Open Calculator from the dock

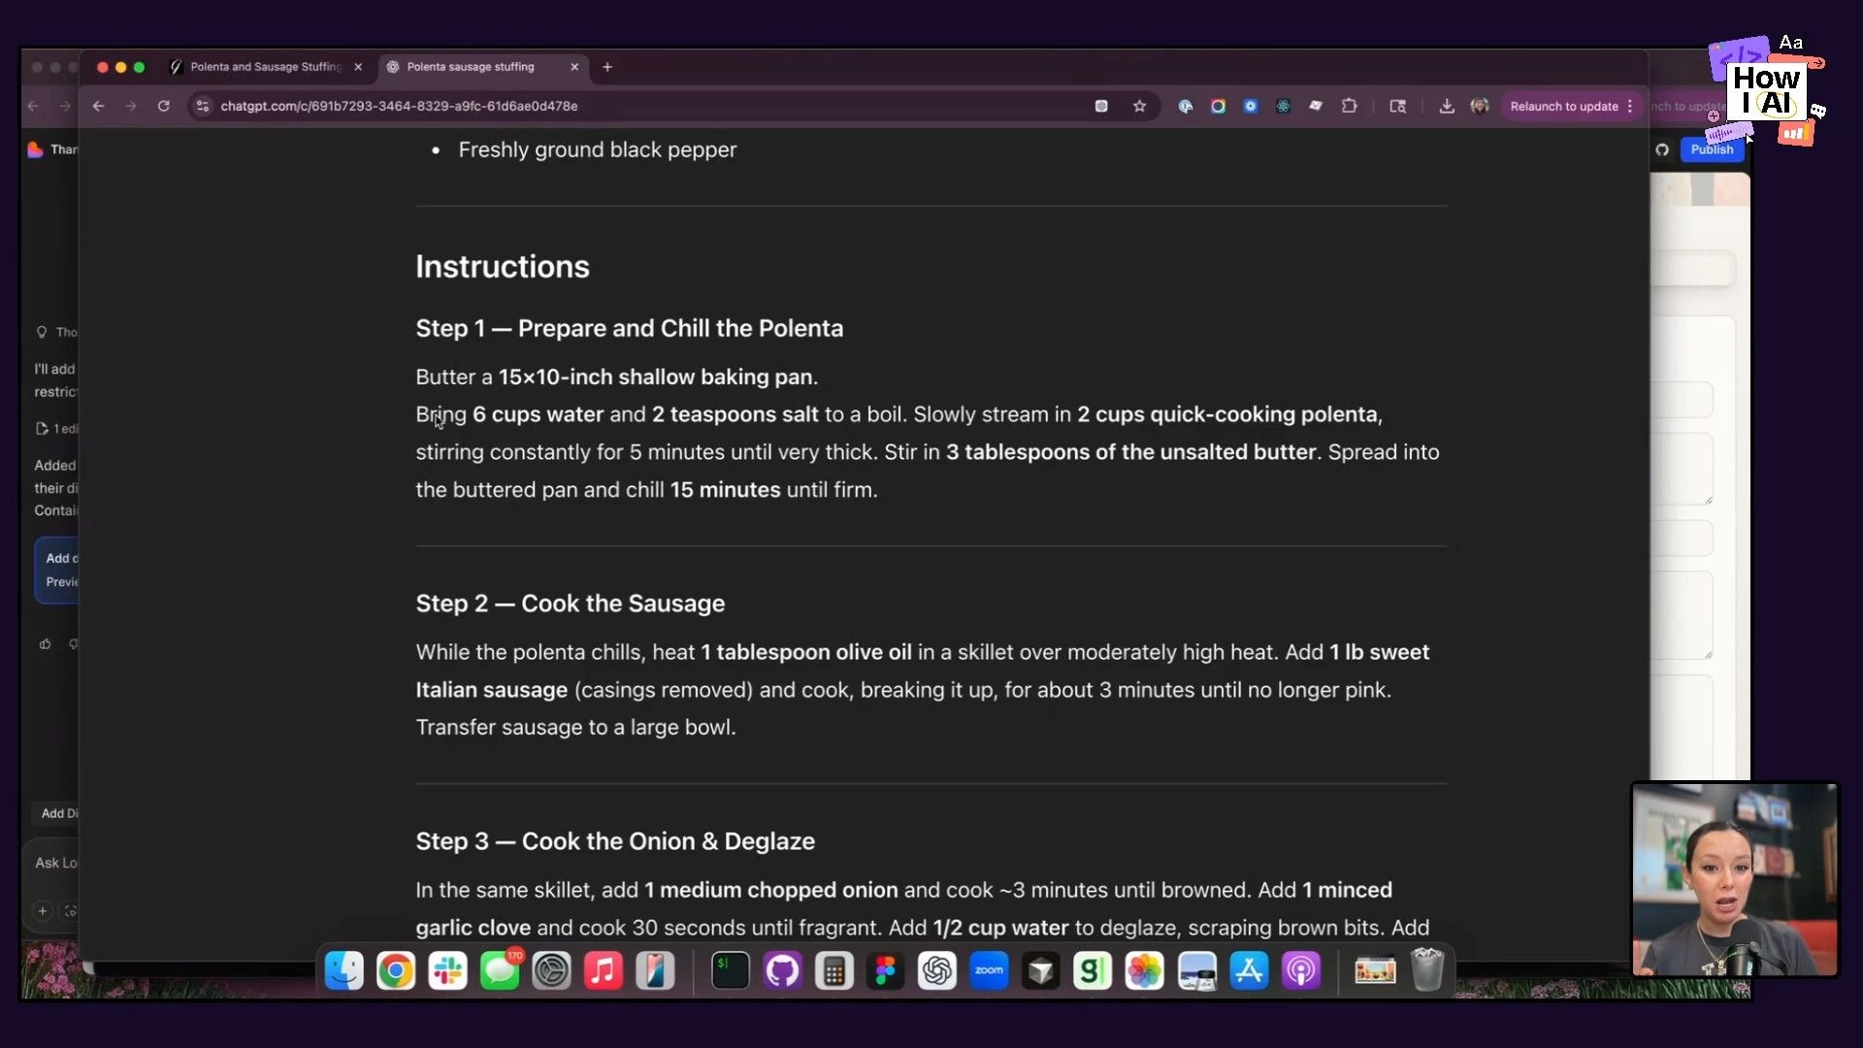tap(833, 970)
